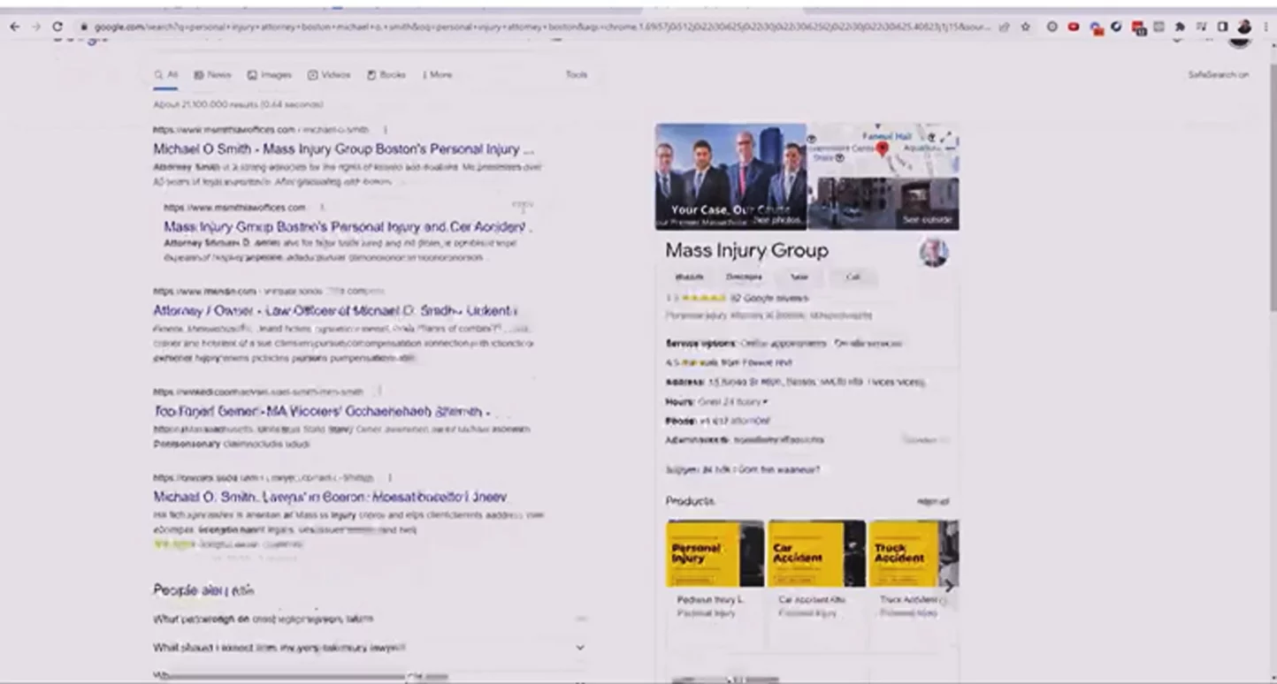Screen dimensions: 1277x684
Task: Switch to the Images search tab
Action: click(270, 75)
